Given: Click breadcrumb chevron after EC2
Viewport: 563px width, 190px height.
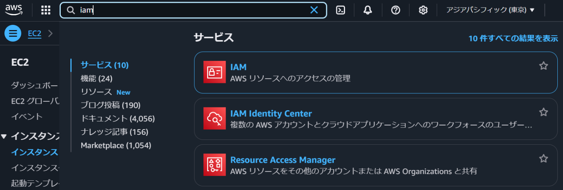Looking at the screenshot, I should click(x=50, y=33).
